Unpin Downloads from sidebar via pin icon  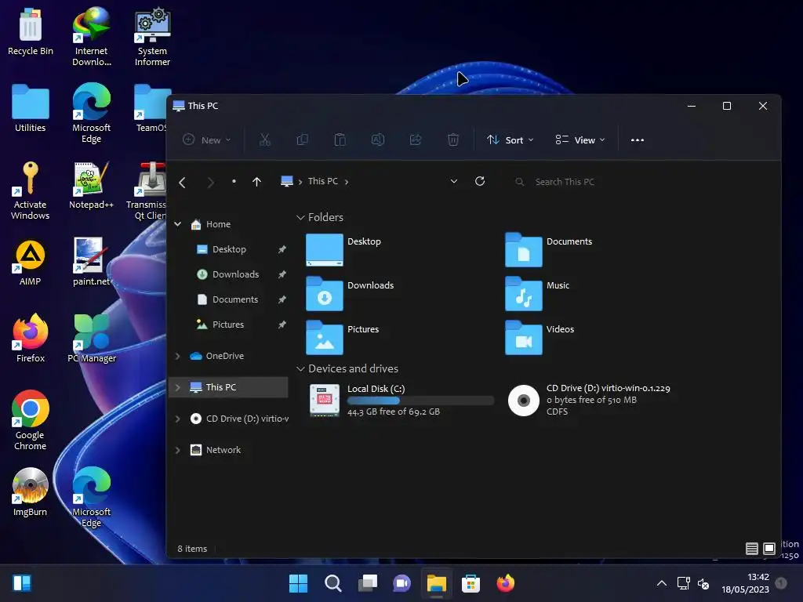pos(282,274)
